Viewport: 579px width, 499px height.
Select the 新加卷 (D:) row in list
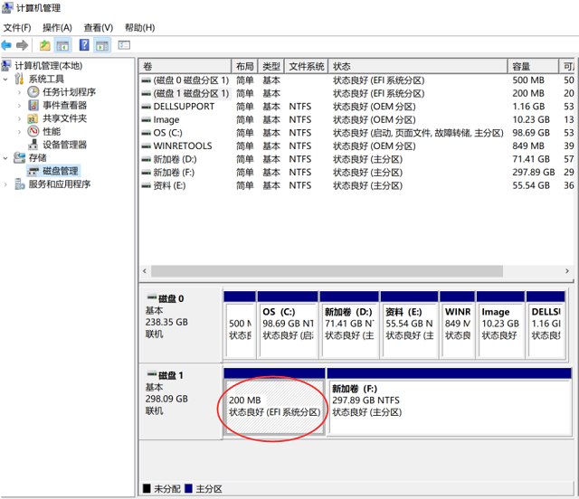click(x=356, y=159)
